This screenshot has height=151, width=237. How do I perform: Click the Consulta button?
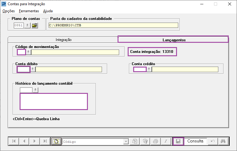(x=195, y=141)
